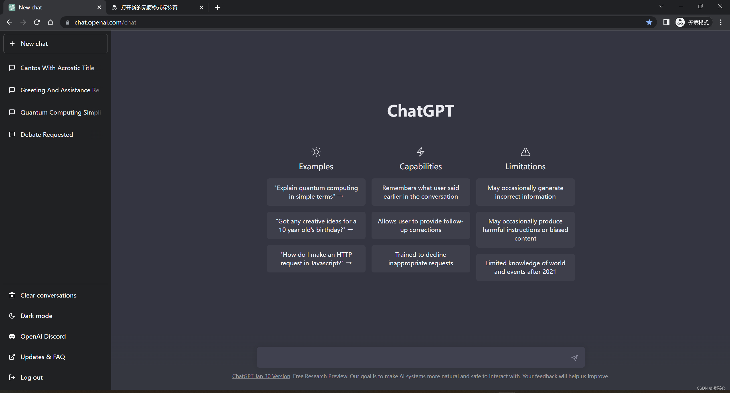
Task: Reload the current page
Action: pyautogui.click(x=37, y=22)
